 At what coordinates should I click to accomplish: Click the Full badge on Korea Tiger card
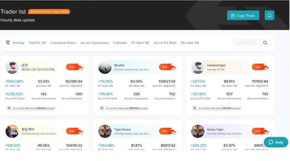click(260, 131)
